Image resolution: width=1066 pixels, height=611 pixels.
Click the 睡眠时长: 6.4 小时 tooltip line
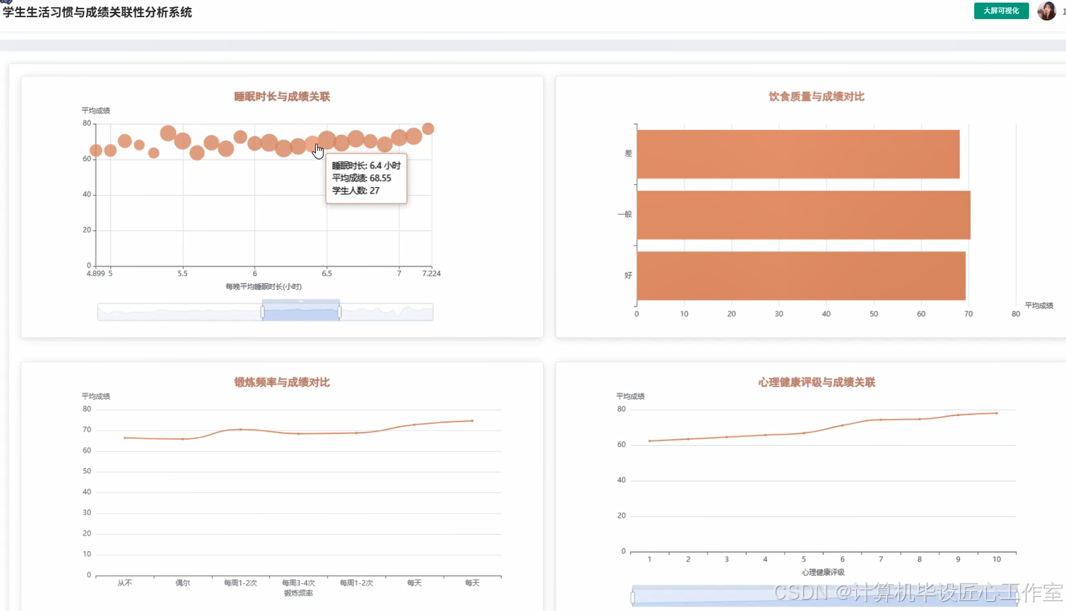[367, 165]
